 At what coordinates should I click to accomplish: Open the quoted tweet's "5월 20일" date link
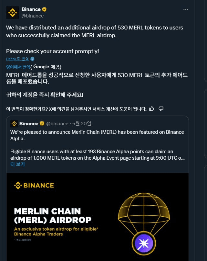tap(82, 123)
